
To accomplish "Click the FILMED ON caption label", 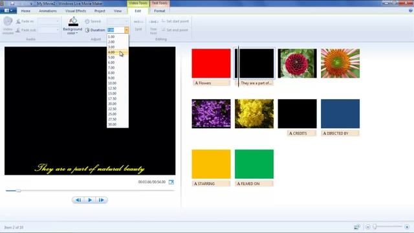I will (254, 184).
